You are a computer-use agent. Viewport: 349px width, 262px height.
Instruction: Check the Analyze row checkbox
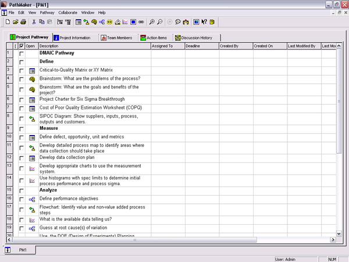click(x=22, y=191)
